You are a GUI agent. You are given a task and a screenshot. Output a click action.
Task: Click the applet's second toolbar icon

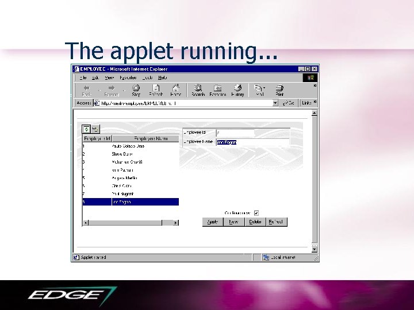pos(95,129)
